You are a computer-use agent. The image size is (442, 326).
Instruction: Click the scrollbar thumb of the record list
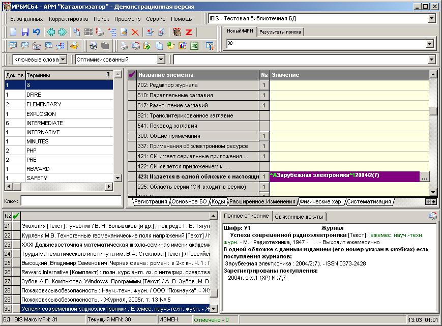[214, 293]
